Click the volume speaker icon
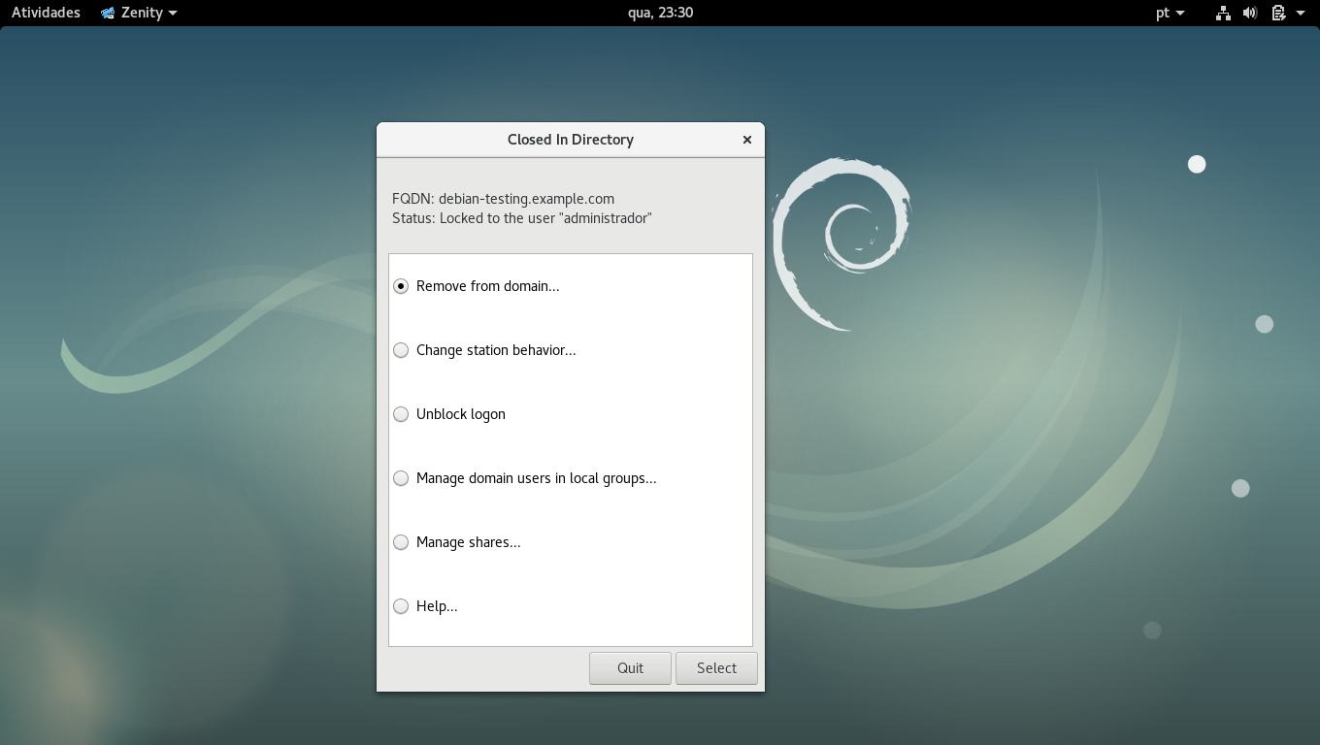The image size is (1320, 745). (x=1250, y=13)
